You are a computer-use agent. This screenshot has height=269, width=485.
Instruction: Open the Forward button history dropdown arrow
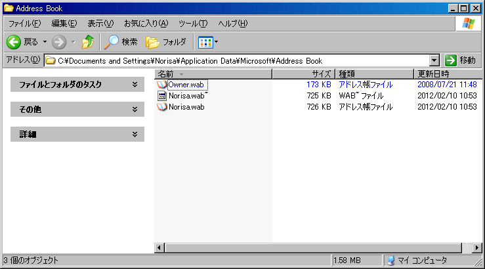click(x=74, y=42)
